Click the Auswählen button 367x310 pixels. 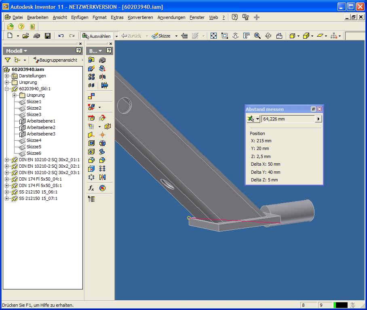[97, 36]
